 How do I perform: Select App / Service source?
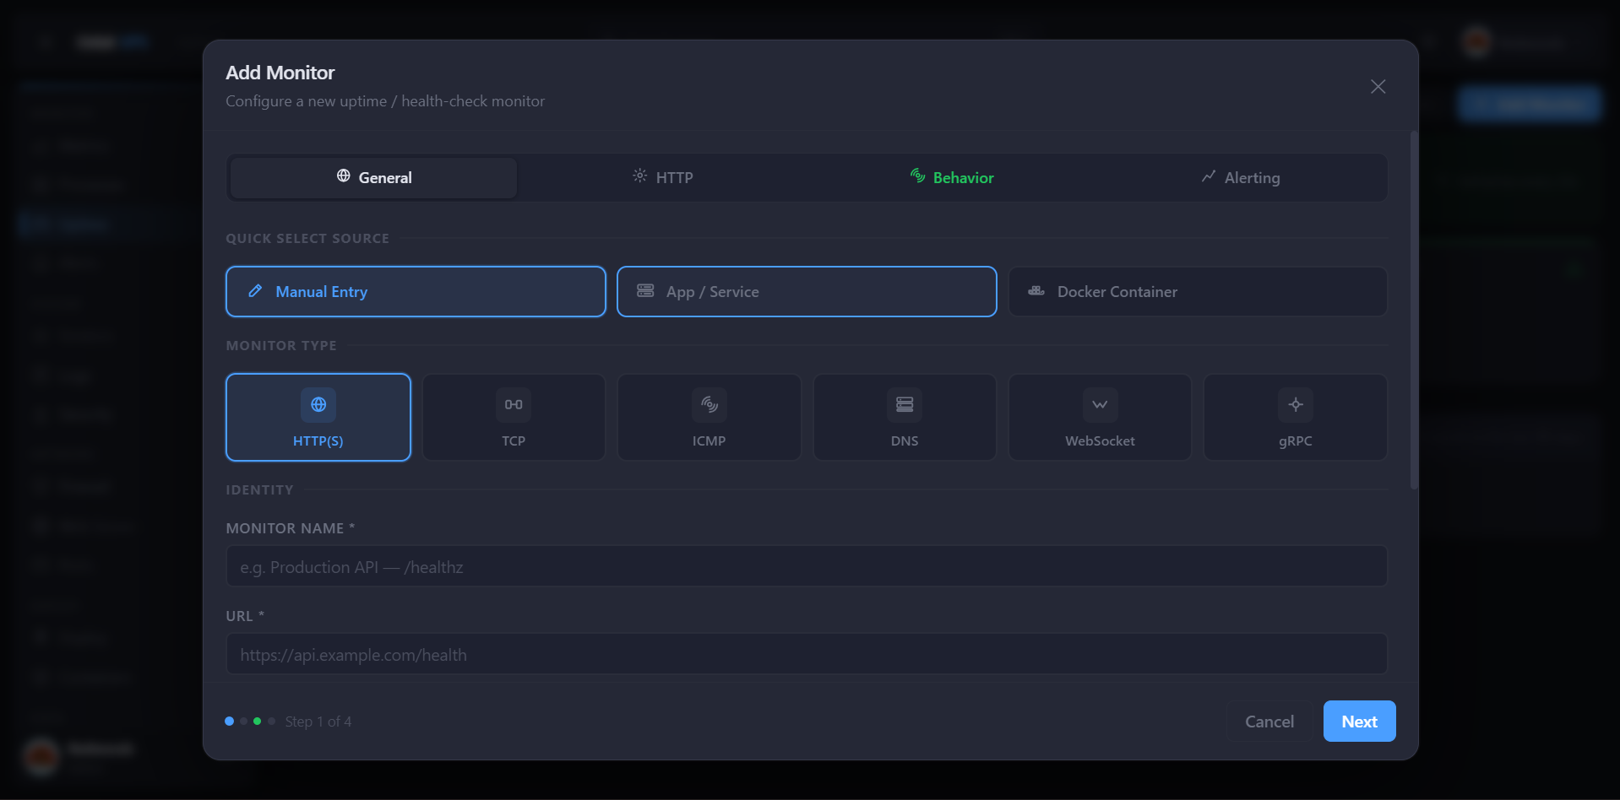point(807,291)
